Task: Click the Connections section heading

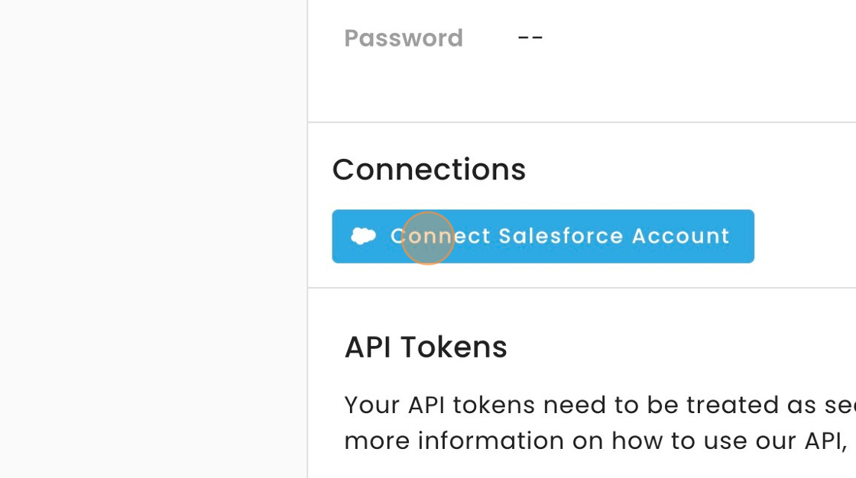Action: coord(429,170)
